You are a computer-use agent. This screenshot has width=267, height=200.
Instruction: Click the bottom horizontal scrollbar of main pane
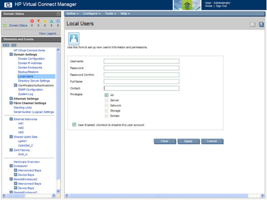click(163, 196)
